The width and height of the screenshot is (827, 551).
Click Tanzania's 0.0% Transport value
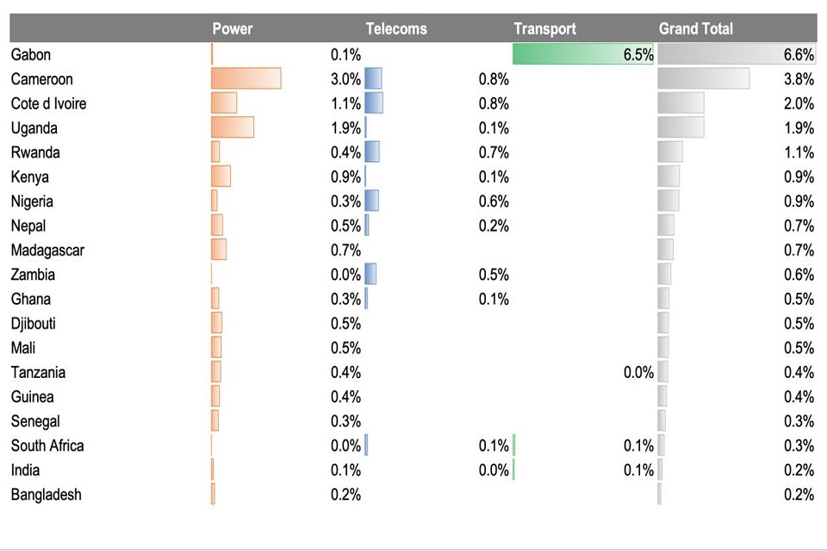pos(638,373)
